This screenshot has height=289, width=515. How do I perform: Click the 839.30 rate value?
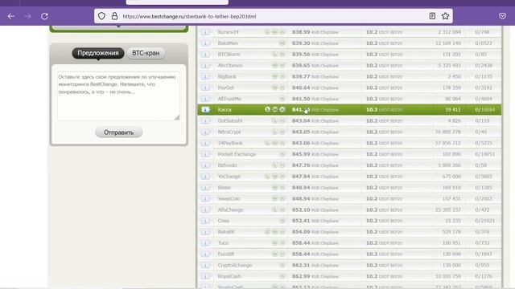coord(301,43)
